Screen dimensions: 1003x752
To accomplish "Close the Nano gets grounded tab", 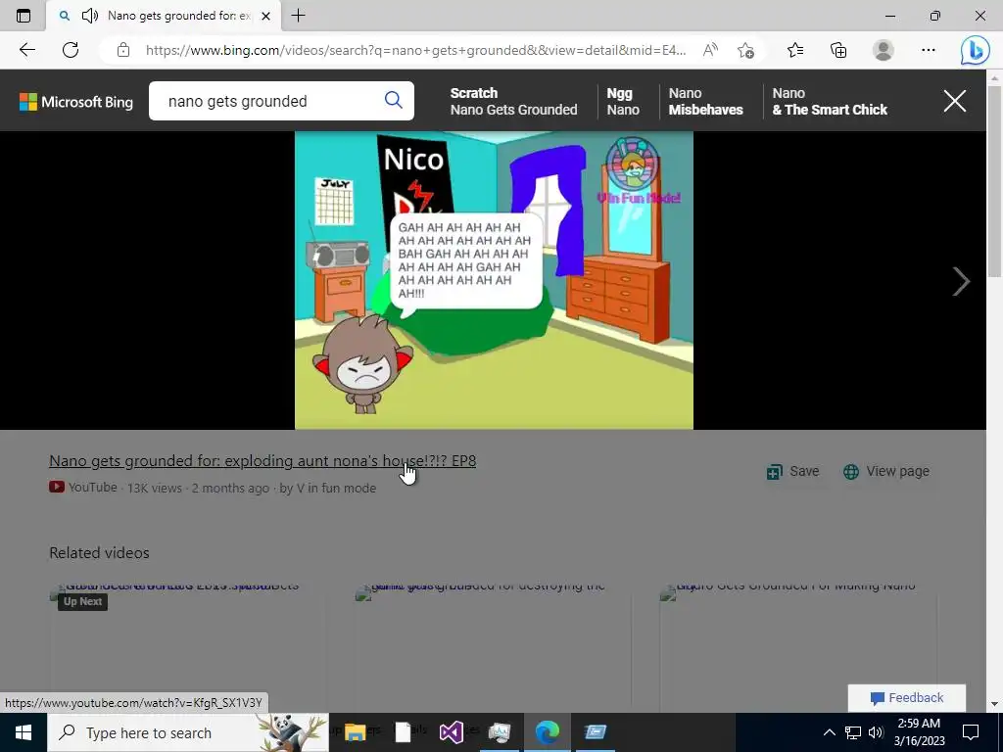I will [x=266, y=16].
